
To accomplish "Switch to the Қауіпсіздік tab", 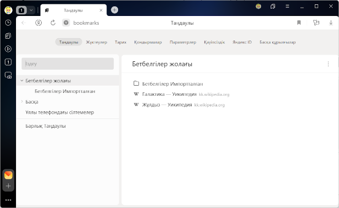I will click(x=215, y=42).
